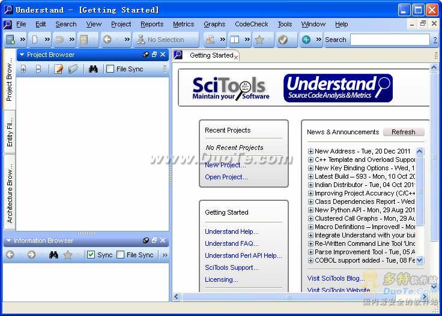The height and width of the screenshot is (316, 442).
Task: Float the Information Browser panel
Action: 154,240
